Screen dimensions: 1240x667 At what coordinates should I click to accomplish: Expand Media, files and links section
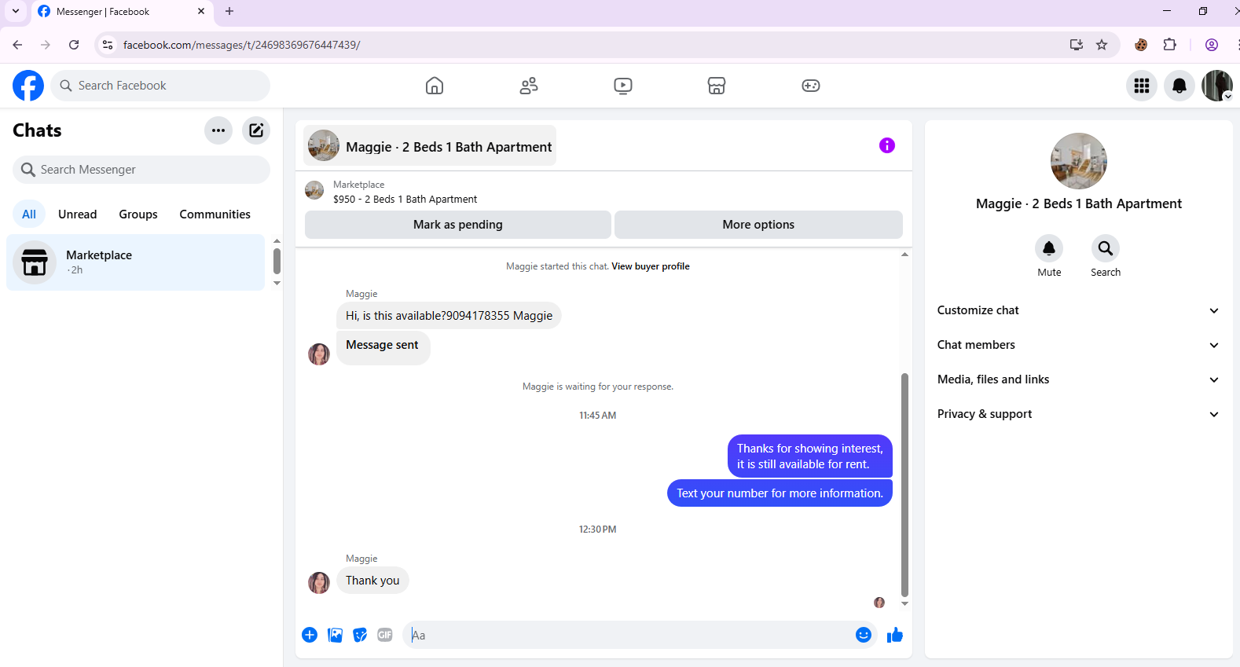(x=1078, y=379)
